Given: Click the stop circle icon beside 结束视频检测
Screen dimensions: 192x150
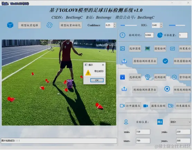Looking at the screenshot, I should tap(167, 89).
